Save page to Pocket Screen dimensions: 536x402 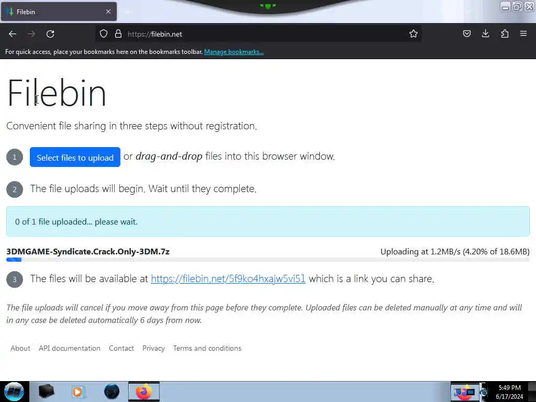click(466, 34)
